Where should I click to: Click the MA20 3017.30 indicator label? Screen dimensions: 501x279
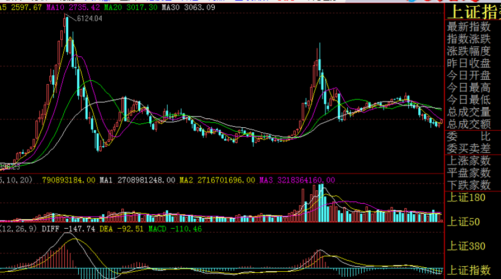130,7
